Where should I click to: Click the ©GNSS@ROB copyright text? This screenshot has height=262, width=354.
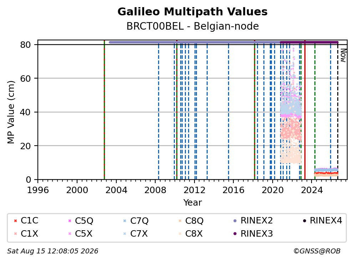(x=317, y=251)
